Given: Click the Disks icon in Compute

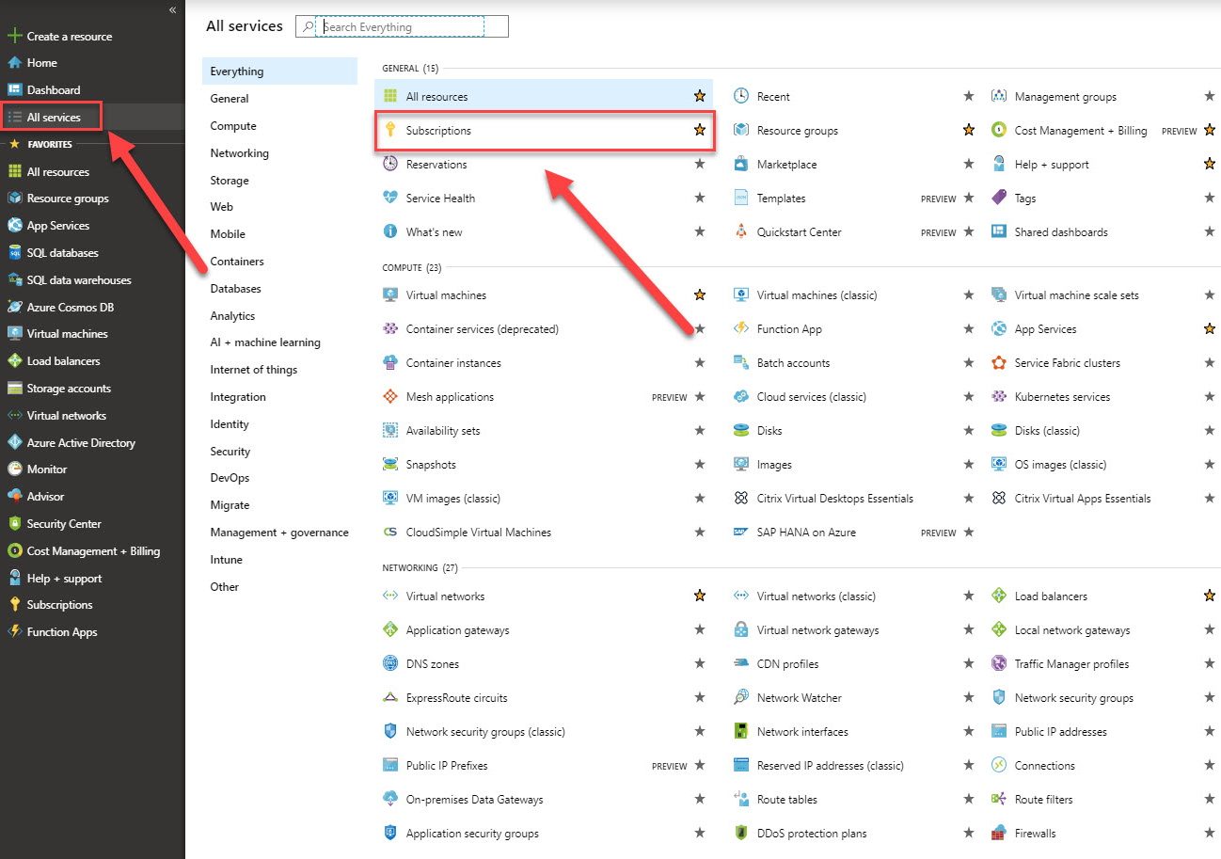Looking at the screenshot, I should click(741, 431).
